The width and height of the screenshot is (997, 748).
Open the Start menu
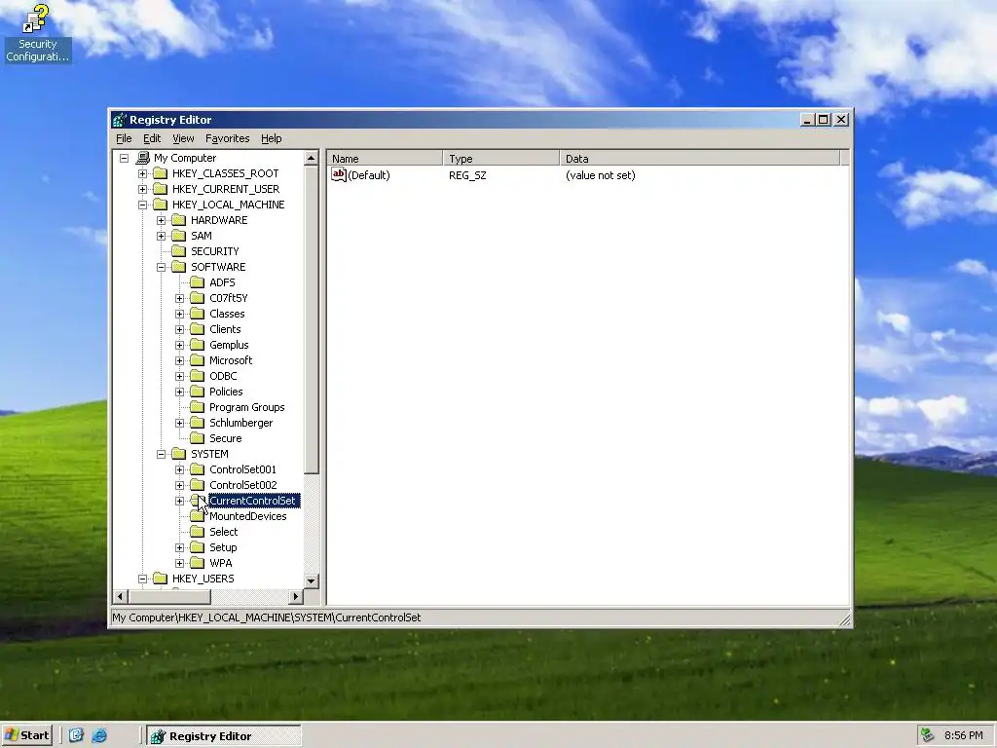[x=26, y=735]
